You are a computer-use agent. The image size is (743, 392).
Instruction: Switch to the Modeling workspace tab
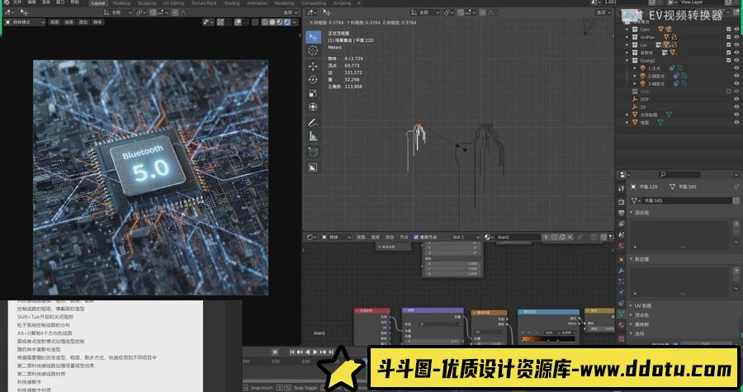coord(121,2)
